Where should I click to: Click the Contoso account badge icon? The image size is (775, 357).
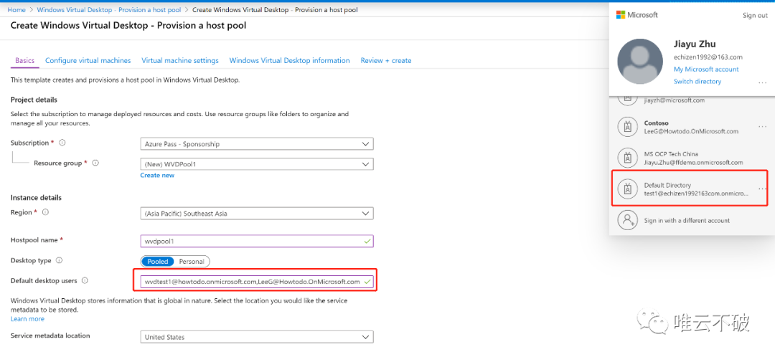[x=628, y=128]
